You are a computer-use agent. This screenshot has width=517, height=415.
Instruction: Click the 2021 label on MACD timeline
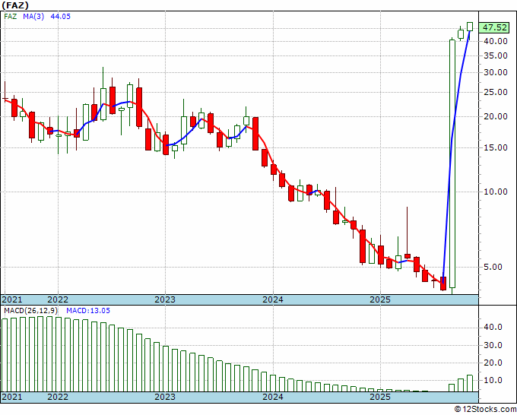click(12, 397)
